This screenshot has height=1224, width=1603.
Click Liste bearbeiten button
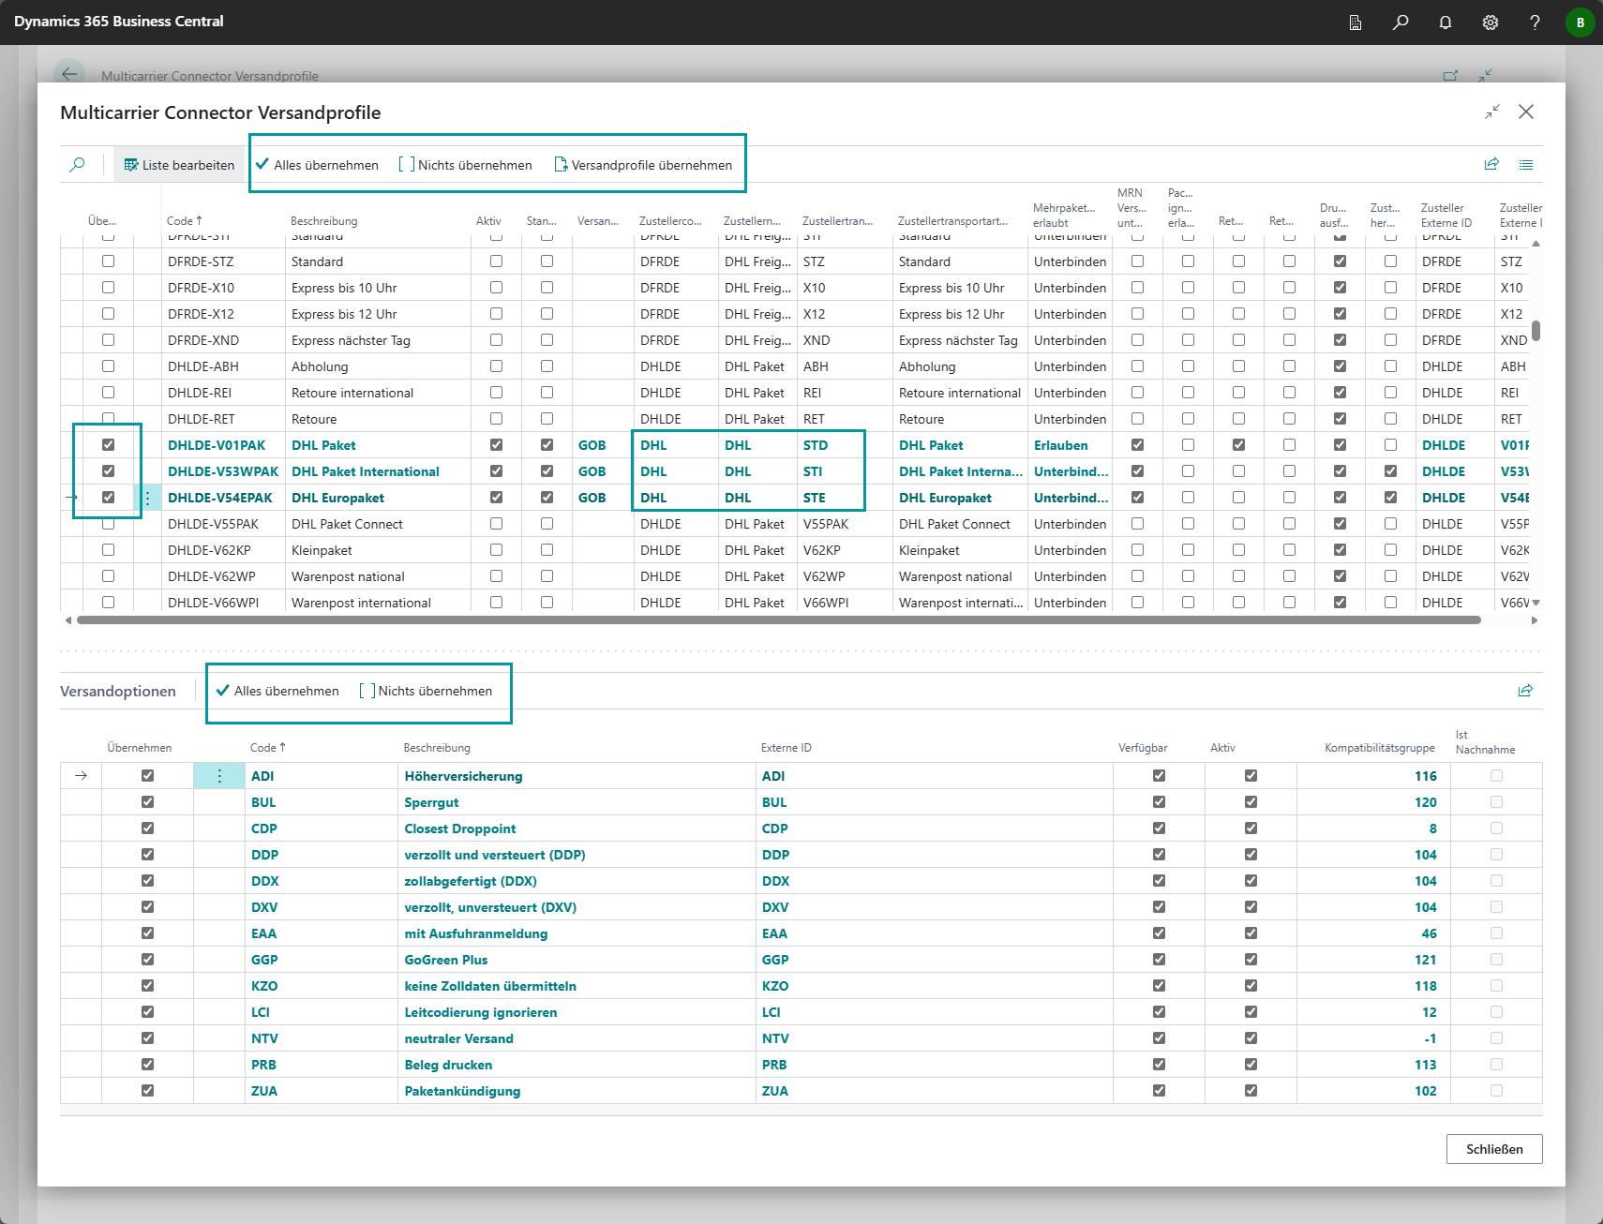click(179, 165)
